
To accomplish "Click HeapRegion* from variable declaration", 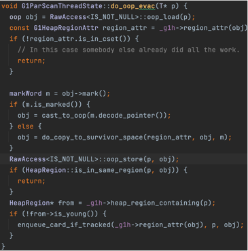I will click(41, 203).
